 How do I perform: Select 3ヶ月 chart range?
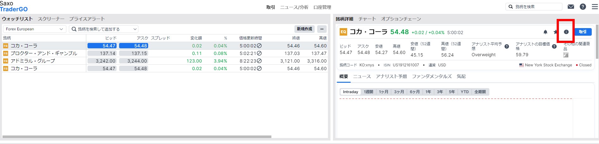pos(399,92)
